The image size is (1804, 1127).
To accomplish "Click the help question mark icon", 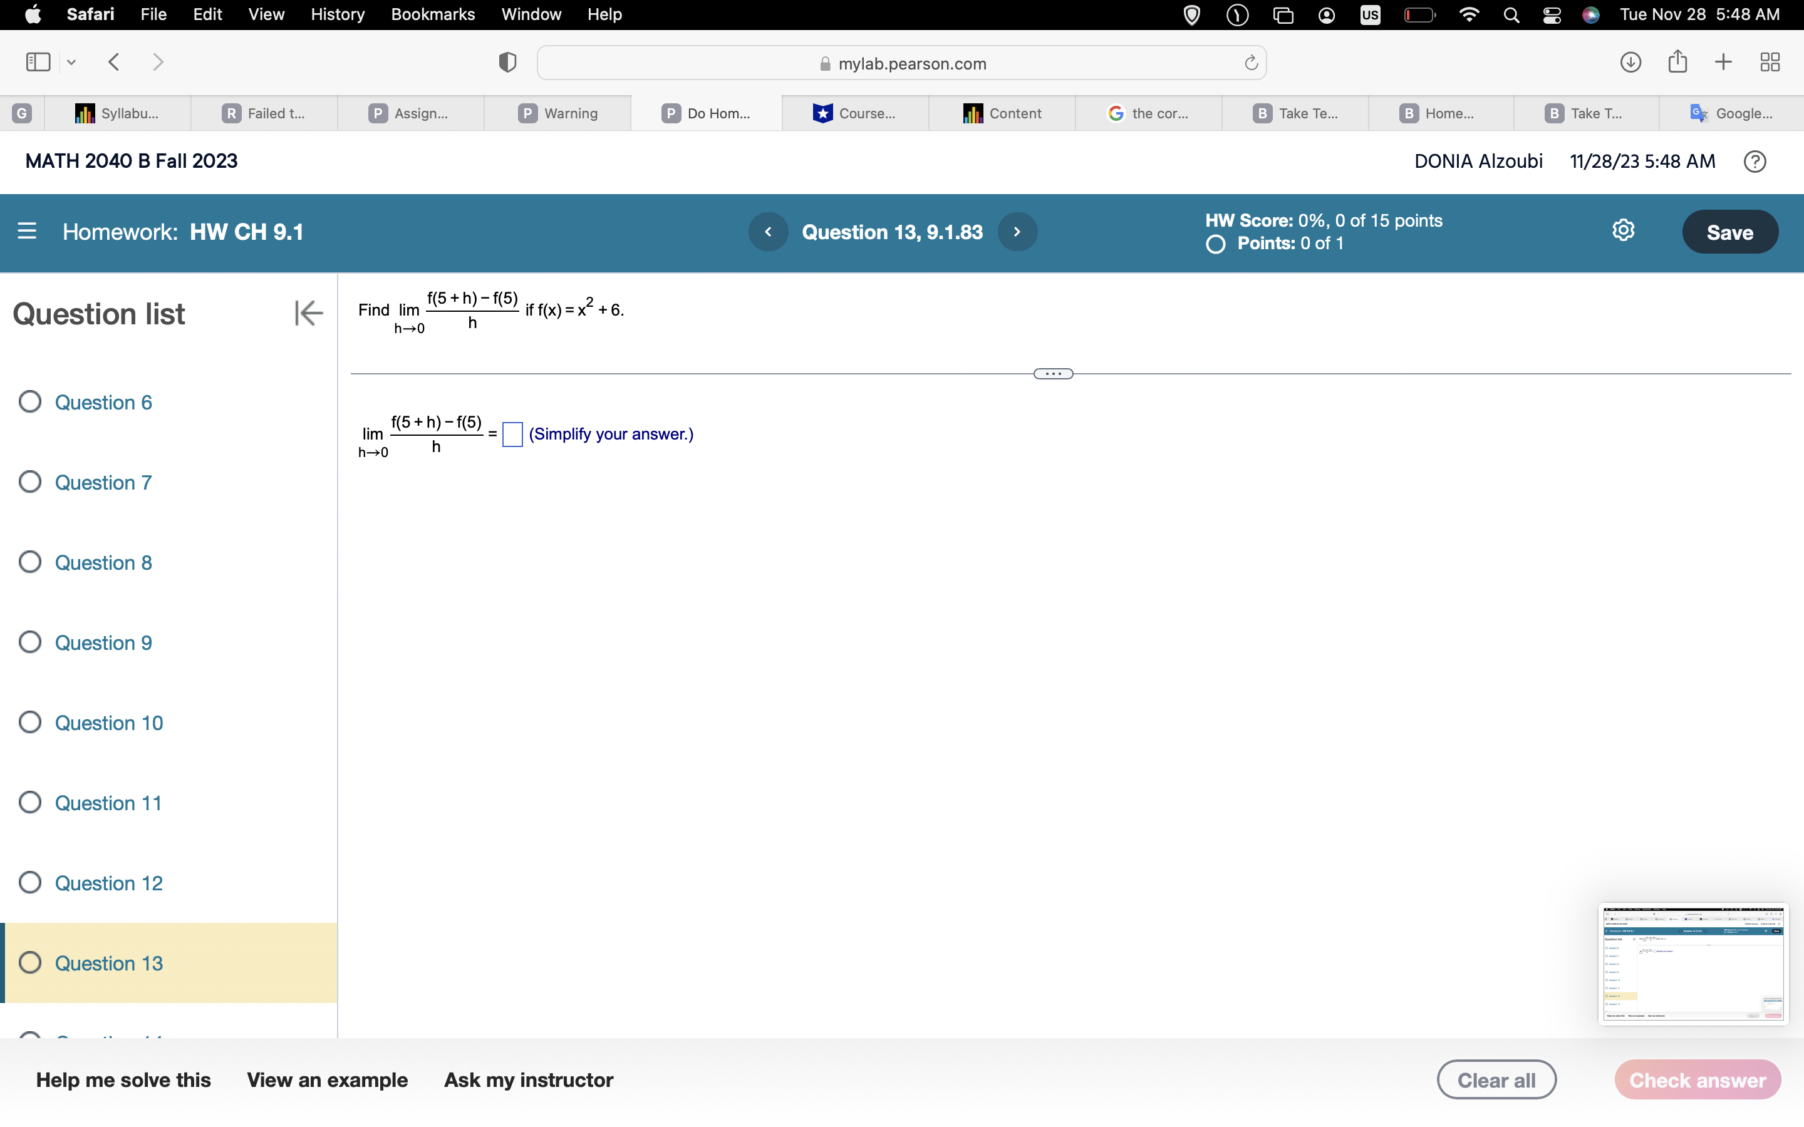I will 1755,161.
